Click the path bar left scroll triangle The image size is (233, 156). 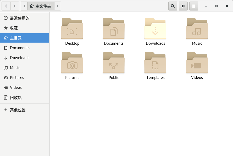tap(24, 6)
